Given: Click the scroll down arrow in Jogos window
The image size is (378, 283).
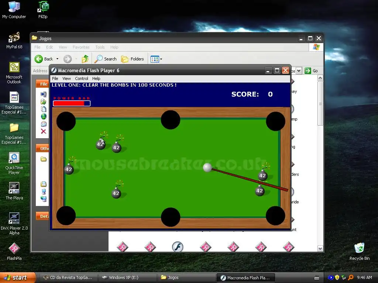Looking at the screenshot, I should click(320, 249).
